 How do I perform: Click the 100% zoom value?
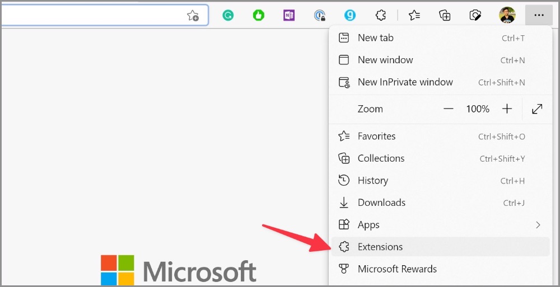tap(478, 109)
